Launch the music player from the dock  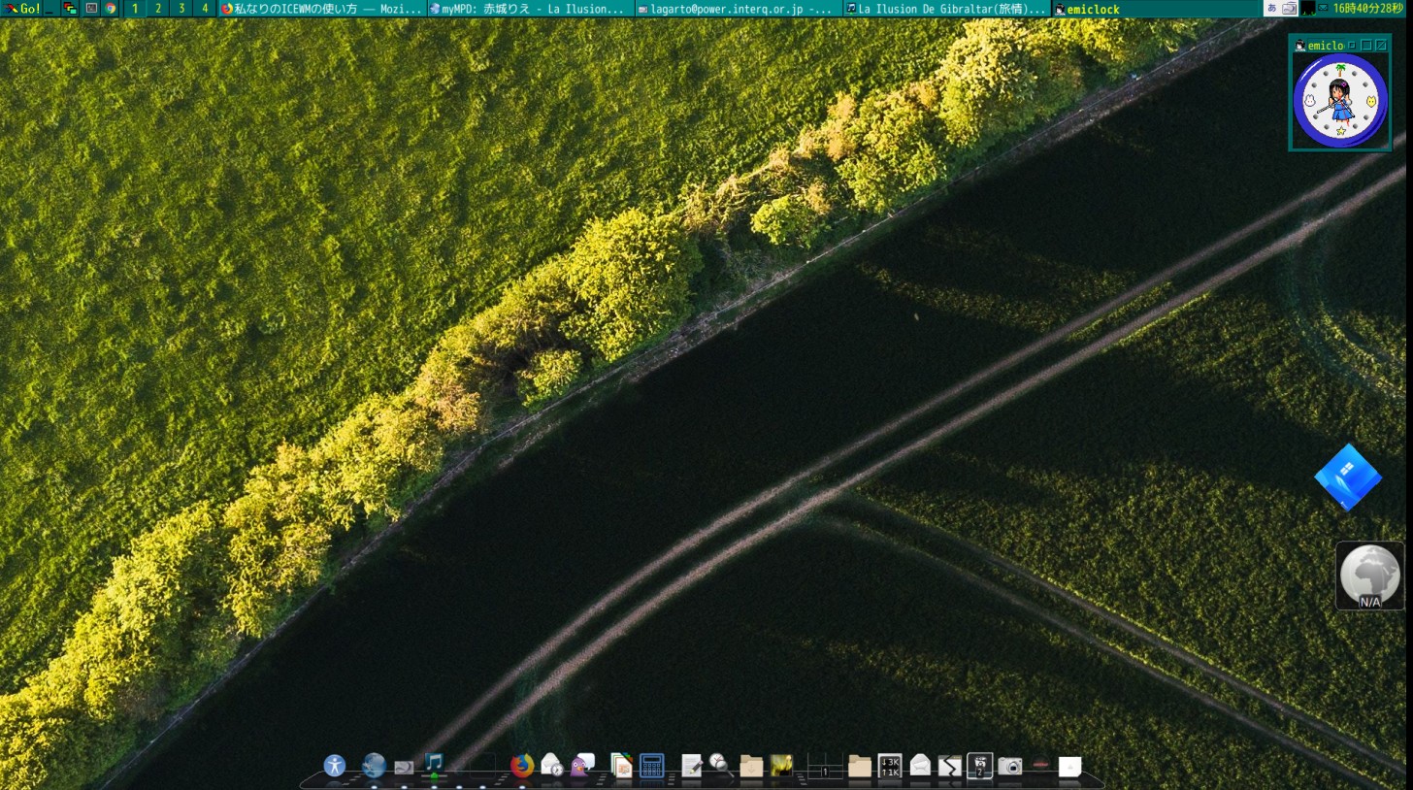(x=434, y=764)
